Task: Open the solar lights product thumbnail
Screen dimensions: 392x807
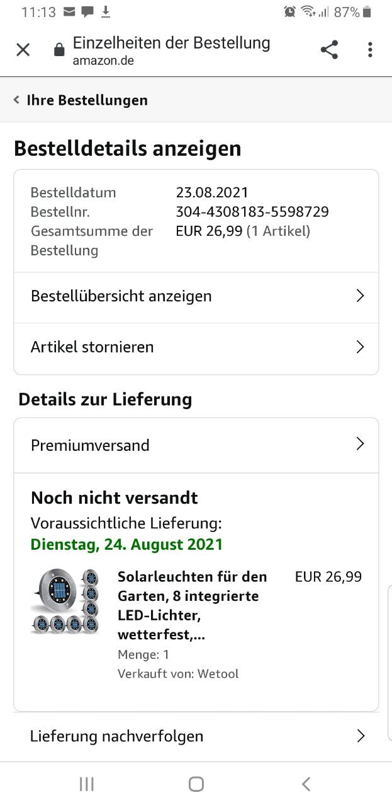Action: coord(65,601)
